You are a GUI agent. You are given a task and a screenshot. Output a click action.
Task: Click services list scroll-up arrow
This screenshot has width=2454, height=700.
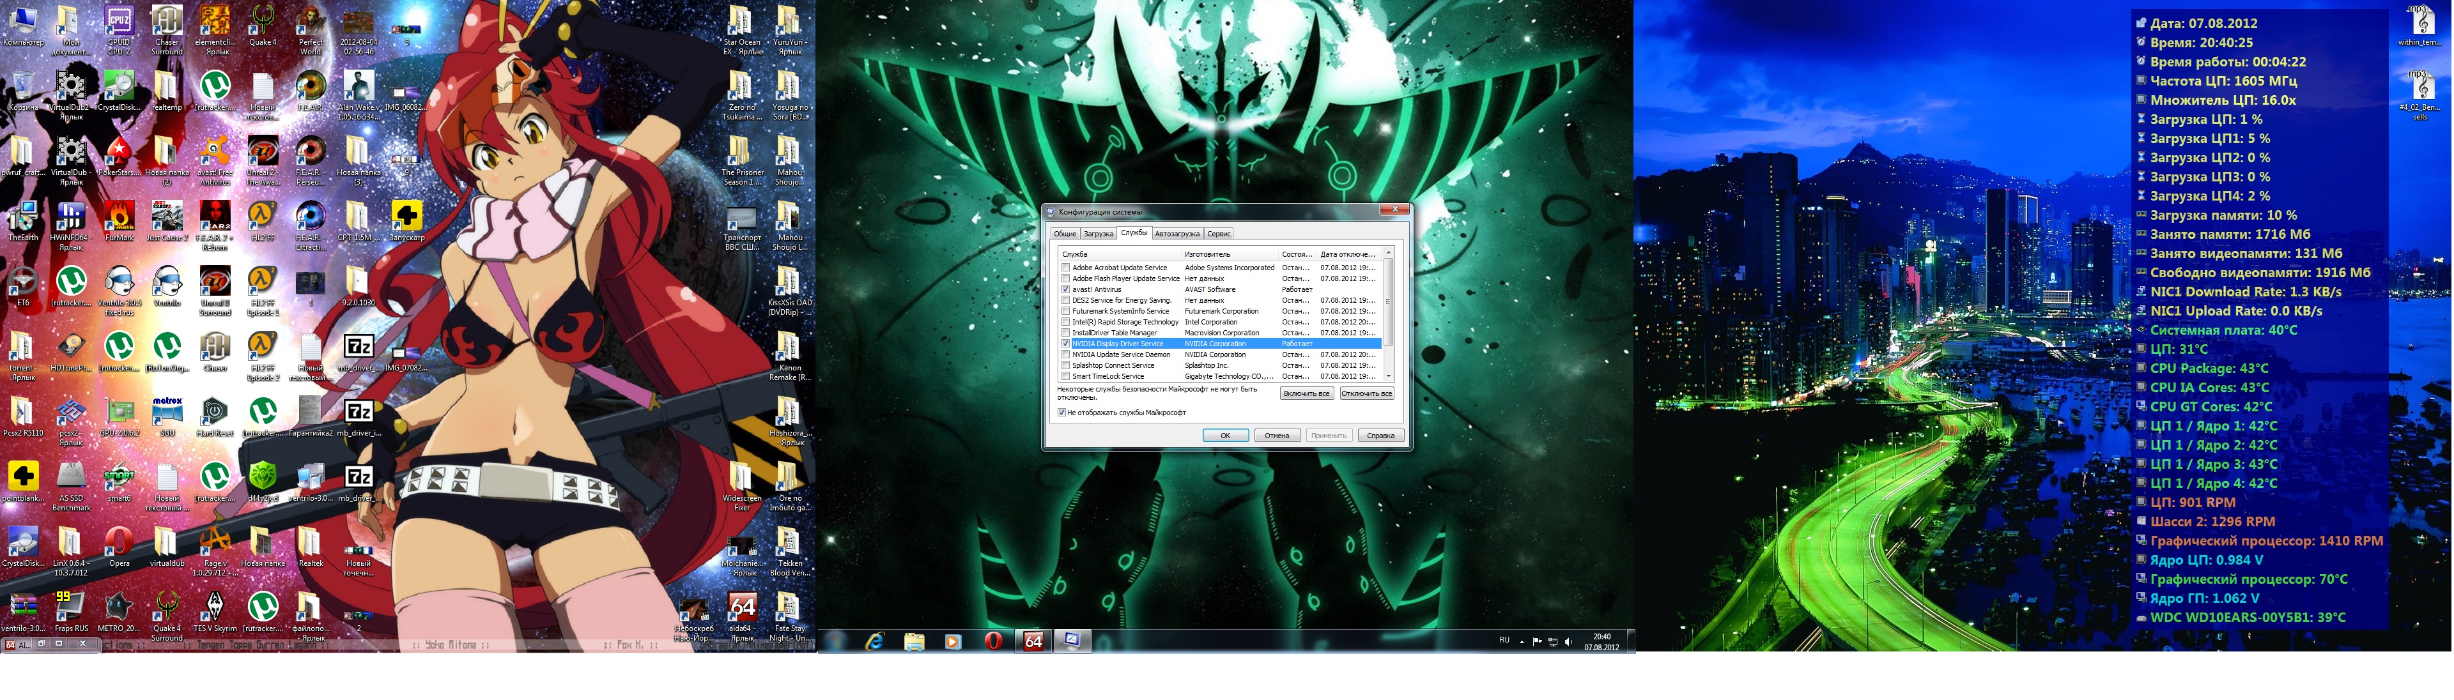(x=1389, y=252)
